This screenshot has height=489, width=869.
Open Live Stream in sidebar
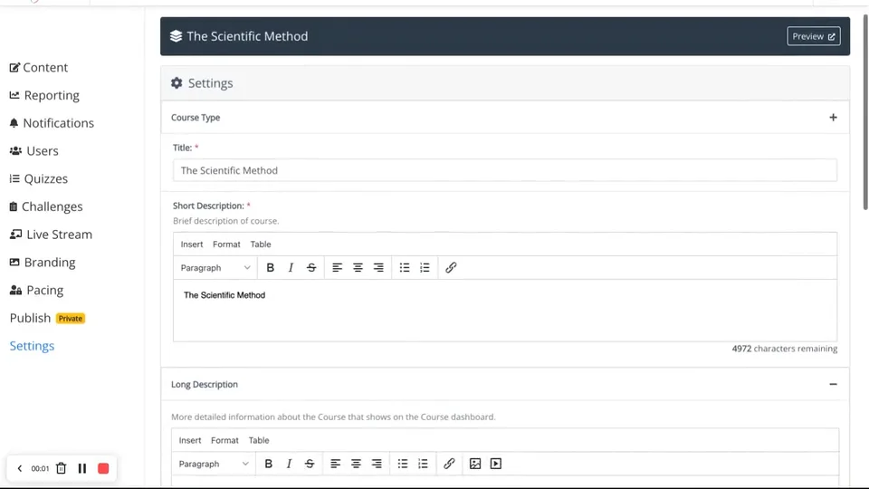(x=51, y=235)
